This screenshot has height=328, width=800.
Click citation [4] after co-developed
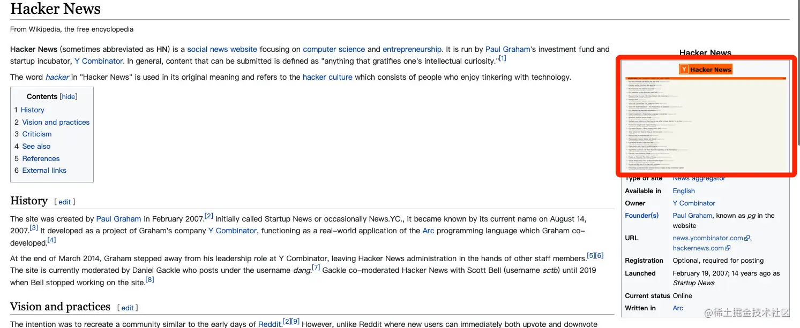click(51, 240)
